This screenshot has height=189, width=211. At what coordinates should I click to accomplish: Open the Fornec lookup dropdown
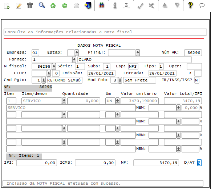click(74, 59)
